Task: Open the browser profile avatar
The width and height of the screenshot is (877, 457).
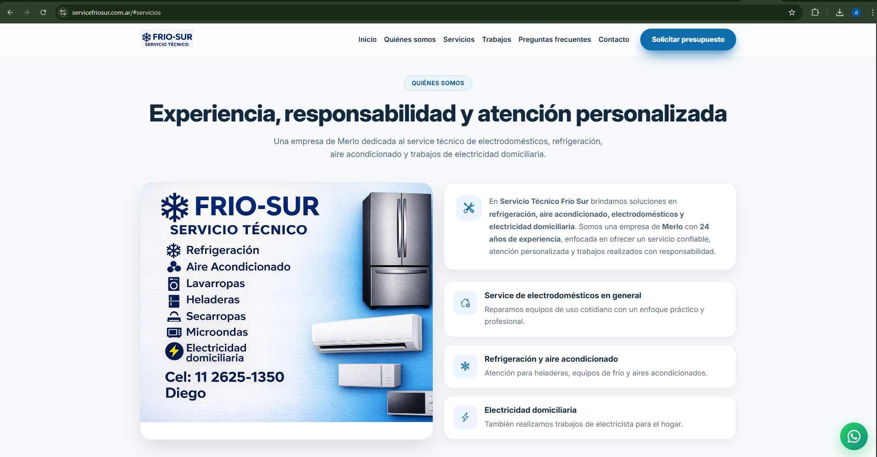Action: 856,12
